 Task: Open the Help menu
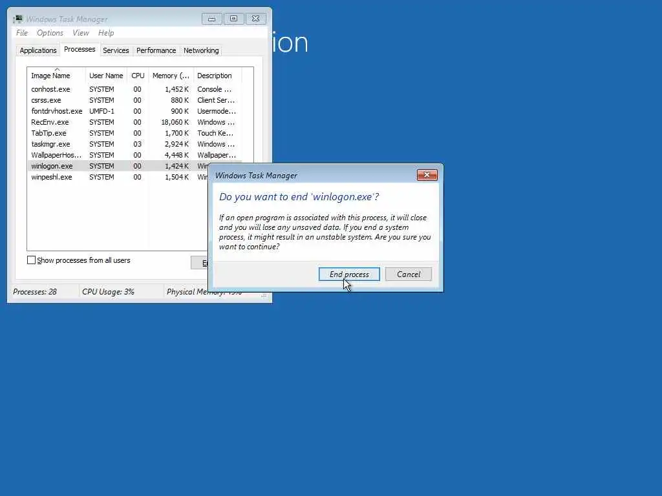106,33
